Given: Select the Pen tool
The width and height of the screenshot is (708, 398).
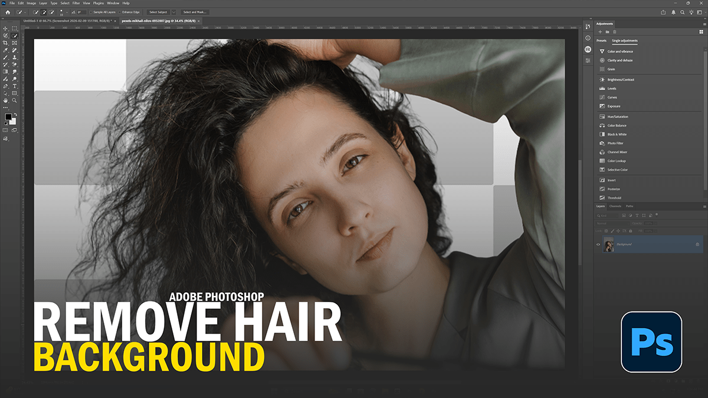Looking at the screenshot, I should (5, 86).
